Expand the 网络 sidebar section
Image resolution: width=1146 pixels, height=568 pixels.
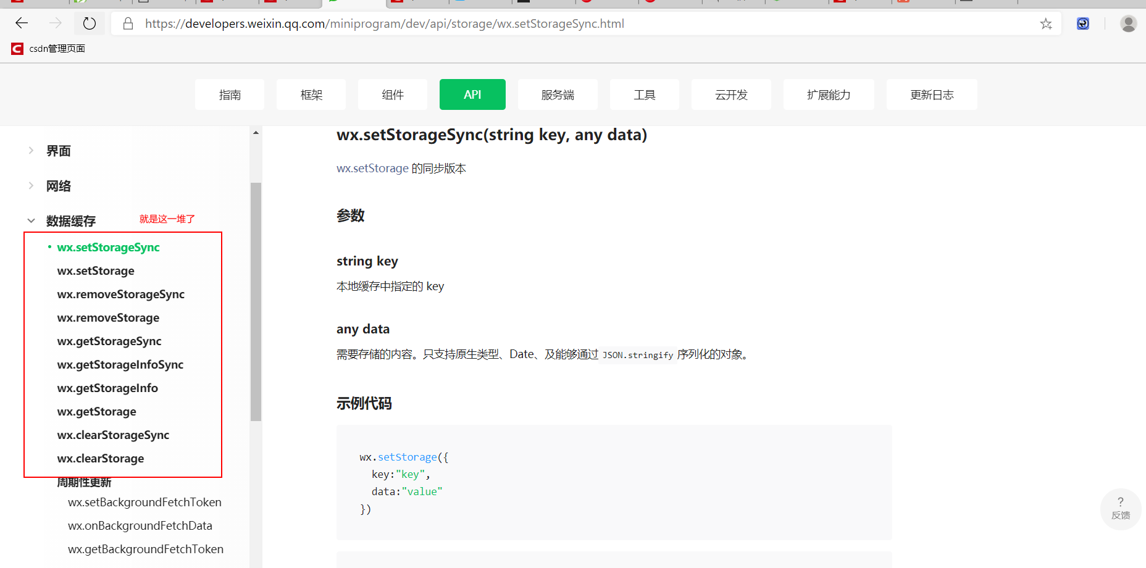[59, 185]
